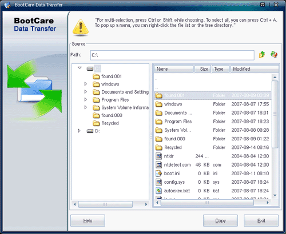
Task: Click the config.sys file name
Action: click(174, 182)
